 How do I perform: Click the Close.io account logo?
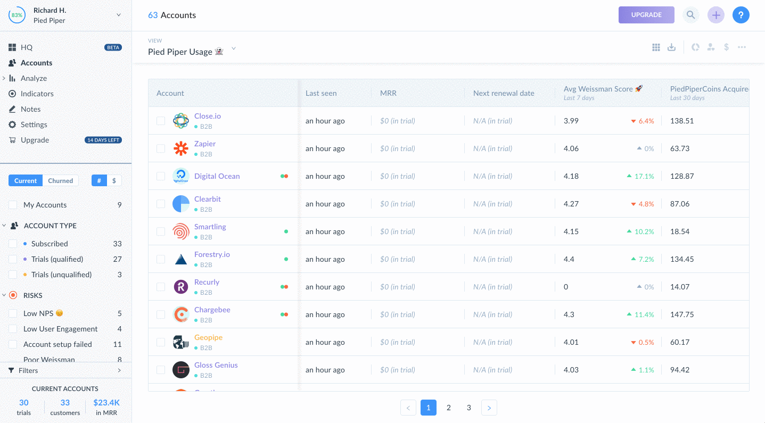pyautogui.click(x=181, y=121)
